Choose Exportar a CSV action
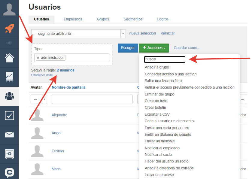Viewport: 252px width, 179px height. 157,114
